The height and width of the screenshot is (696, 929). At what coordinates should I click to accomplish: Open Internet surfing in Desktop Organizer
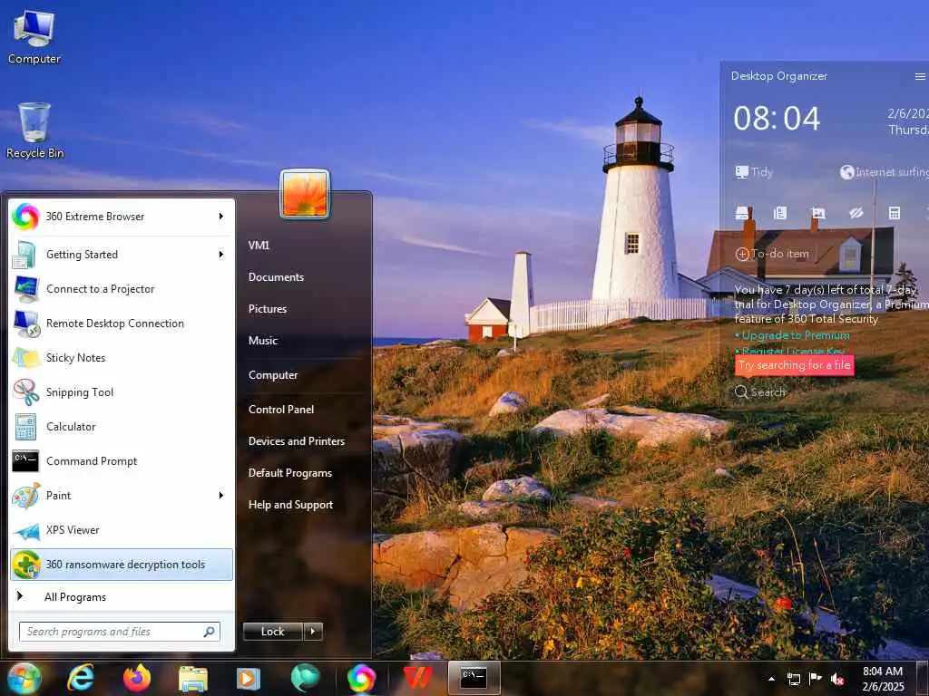tap(884, 172)
